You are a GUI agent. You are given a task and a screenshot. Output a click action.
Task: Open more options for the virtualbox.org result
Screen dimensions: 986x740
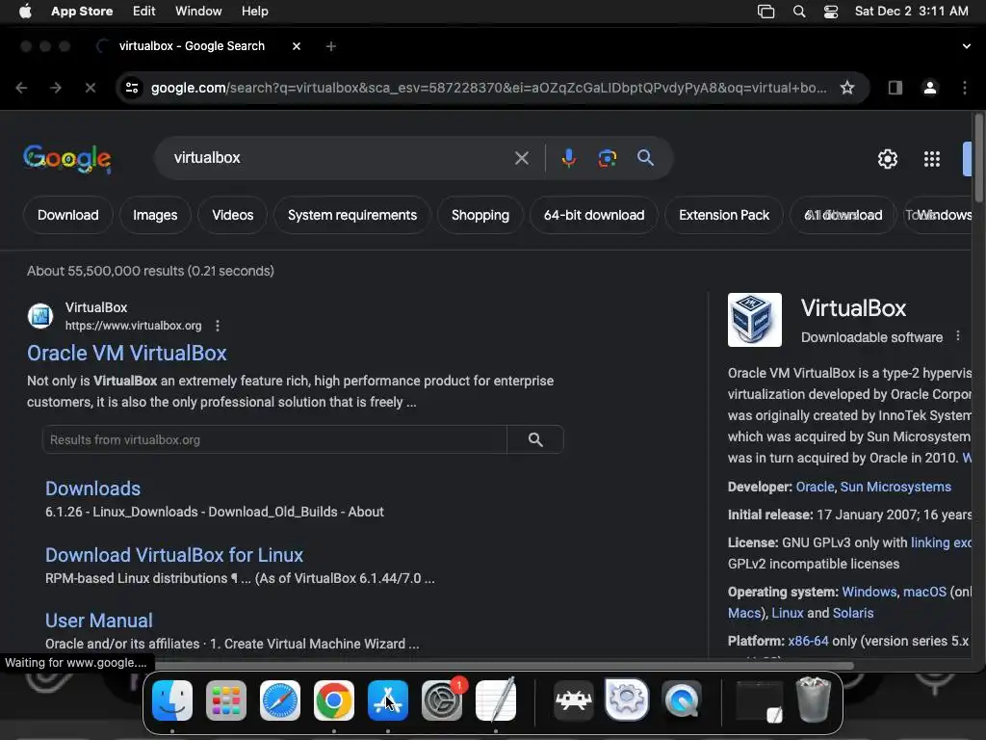218,326
